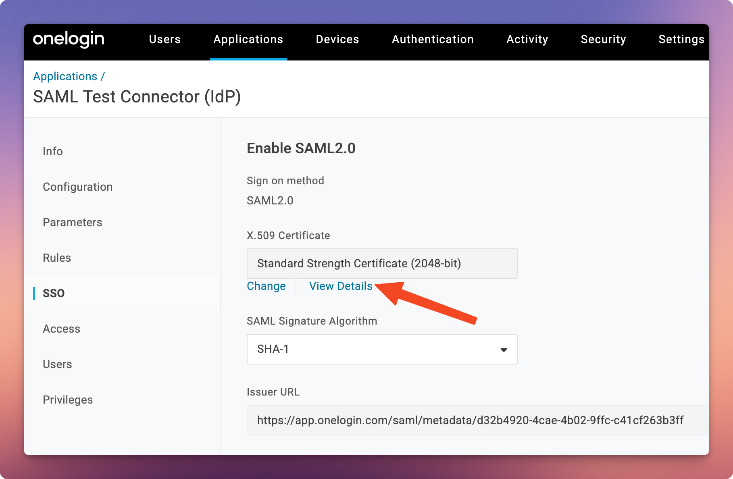This screenshot has height=479, width=733.
Task: Open the Users top menu
Action: (165, 40)
